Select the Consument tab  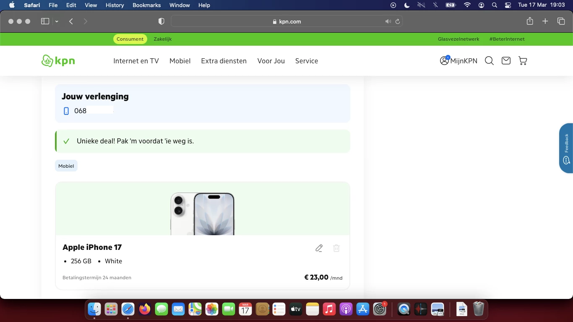130,39
